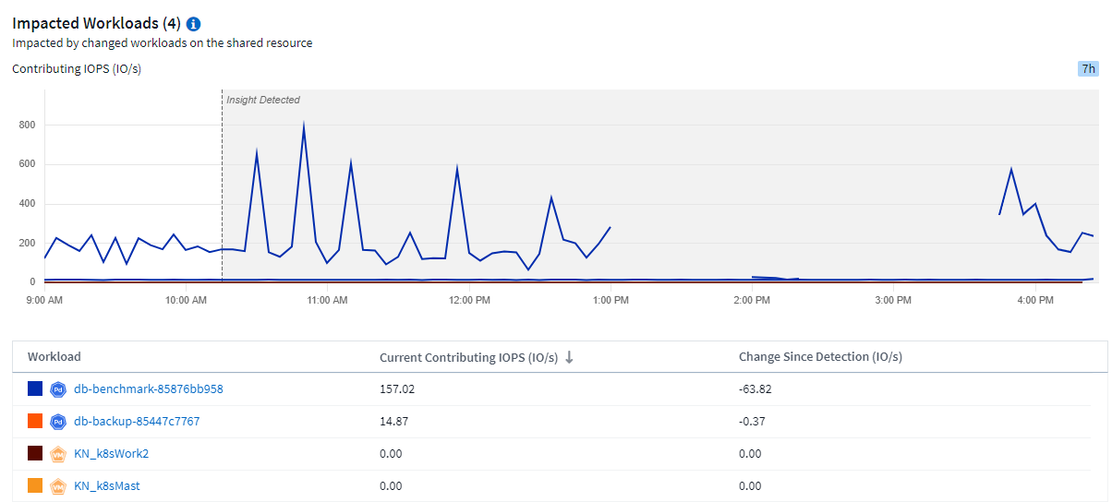Viewport: 1112px width, 502px height.
Task: Click the 11:00 AM label on time axis
Action: tap(327, 301)
